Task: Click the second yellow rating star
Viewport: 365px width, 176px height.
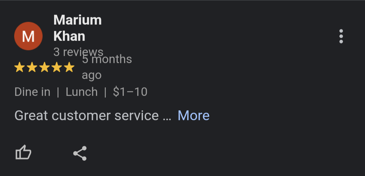Action: point(32,68)
